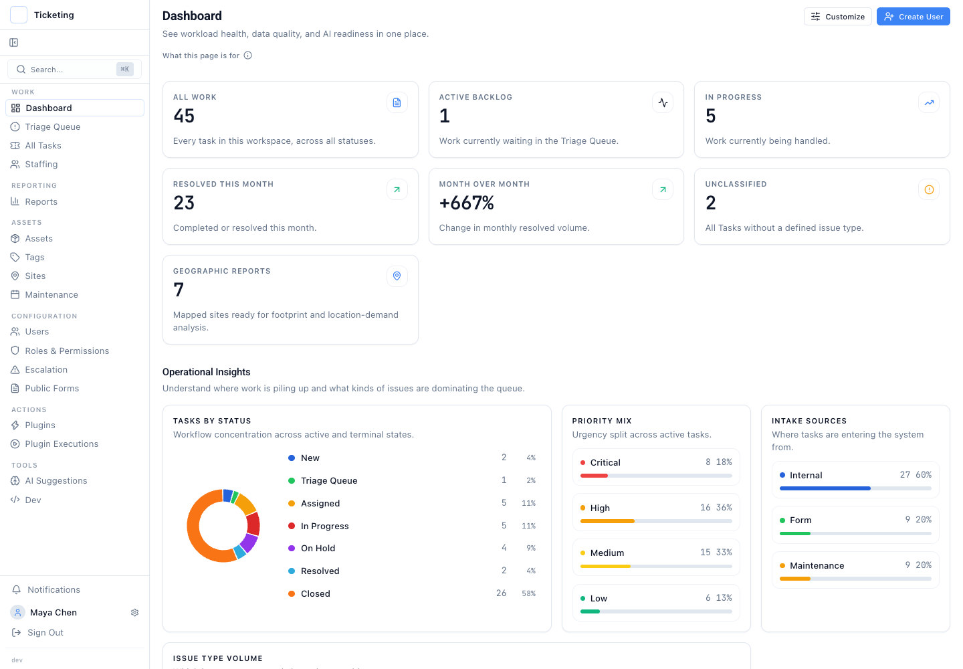This screenshot has width=963, height=669.
Task: Click the Resolved This Month arrow icon
Action: click(397, 189)
